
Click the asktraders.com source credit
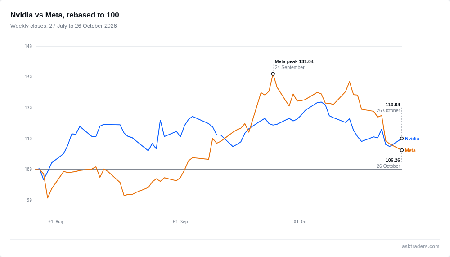pyautogui.click(x=420, y=246)
